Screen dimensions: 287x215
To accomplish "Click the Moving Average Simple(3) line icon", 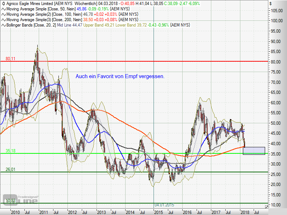I will point(3,19).
